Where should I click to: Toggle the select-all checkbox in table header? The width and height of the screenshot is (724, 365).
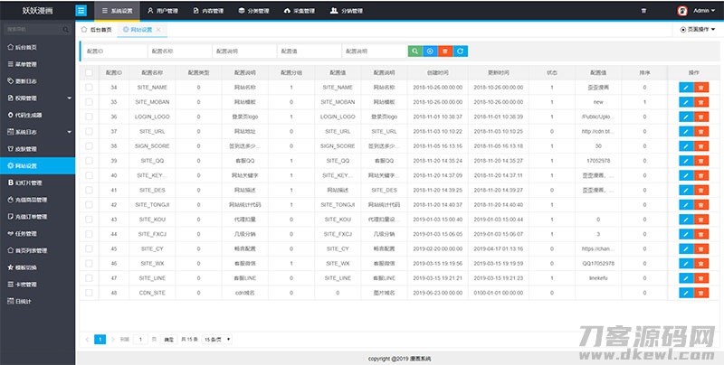tap(89, 72)
